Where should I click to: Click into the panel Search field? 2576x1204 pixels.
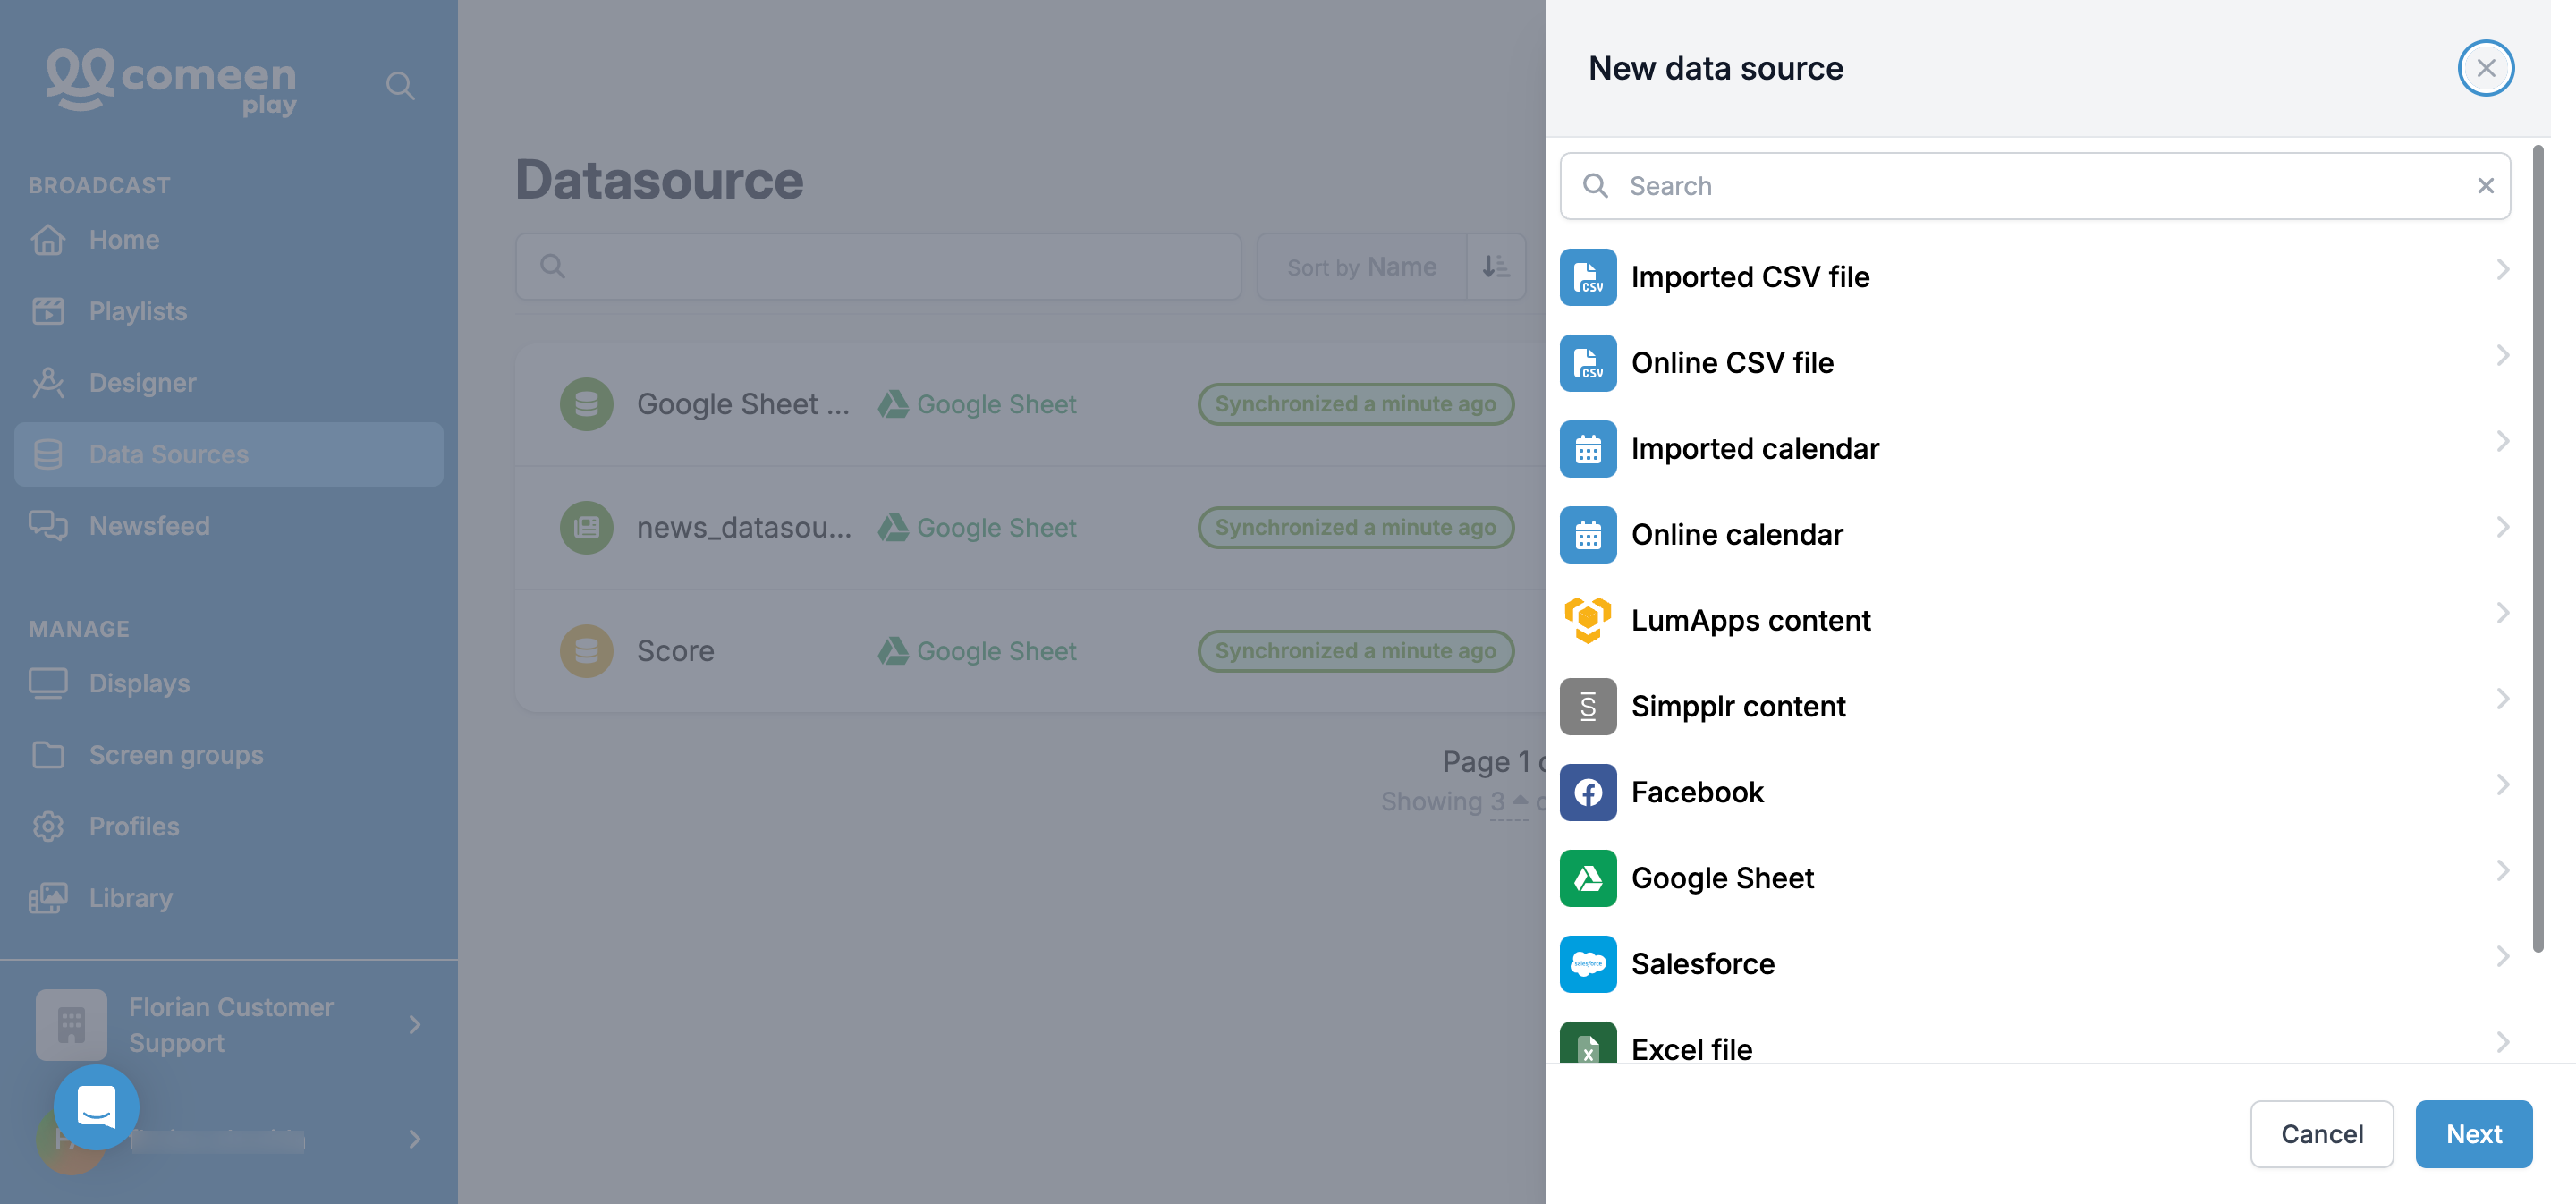coord(2035,186)
